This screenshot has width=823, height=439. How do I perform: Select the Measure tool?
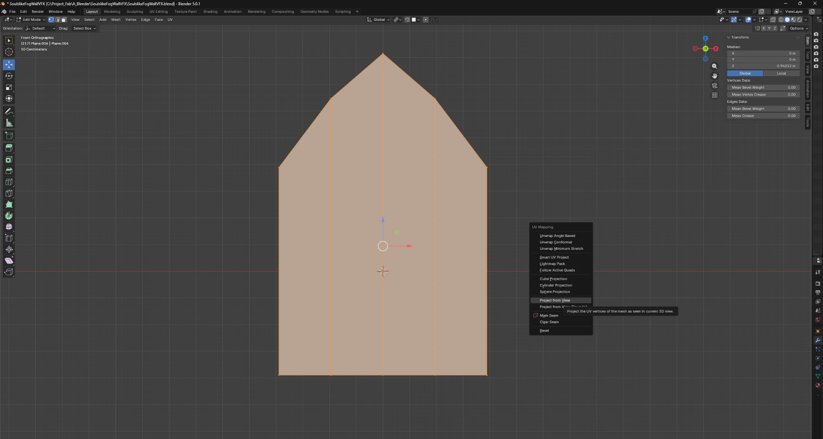[x=9, y=123]
